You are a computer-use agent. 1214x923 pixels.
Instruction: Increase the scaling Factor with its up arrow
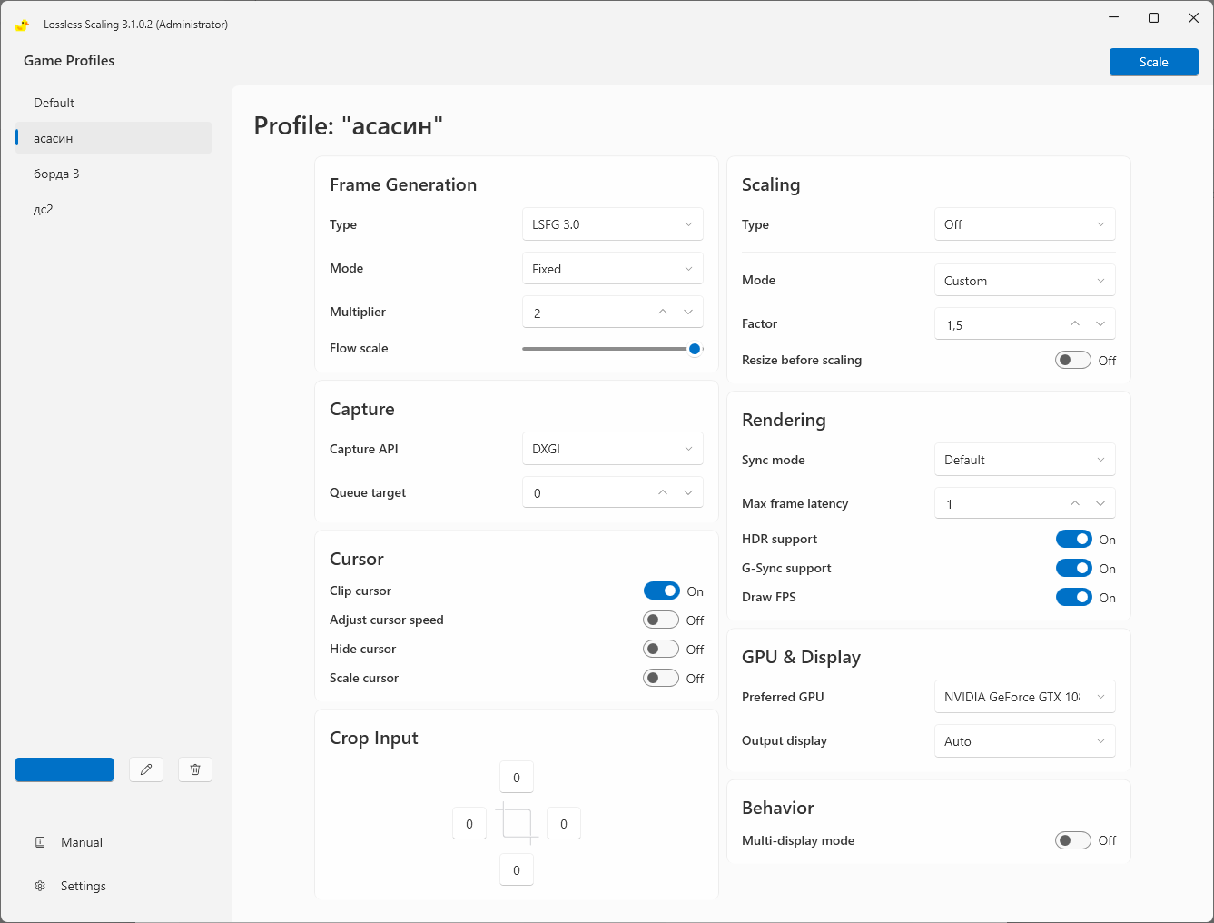[1075, 324]
